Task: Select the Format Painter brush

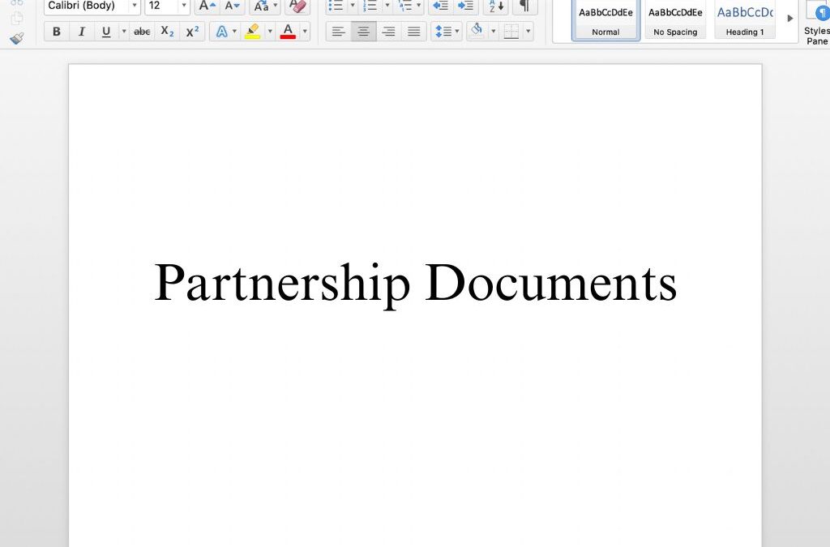Action: pyautogui.click(x=17, y=39)
